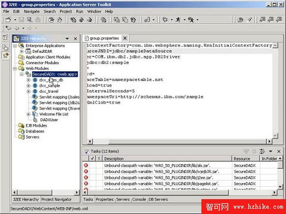The image size is (286, 214).
Task: Click the Forward navigation arrow icon
Action: click(x=30, y=28)
